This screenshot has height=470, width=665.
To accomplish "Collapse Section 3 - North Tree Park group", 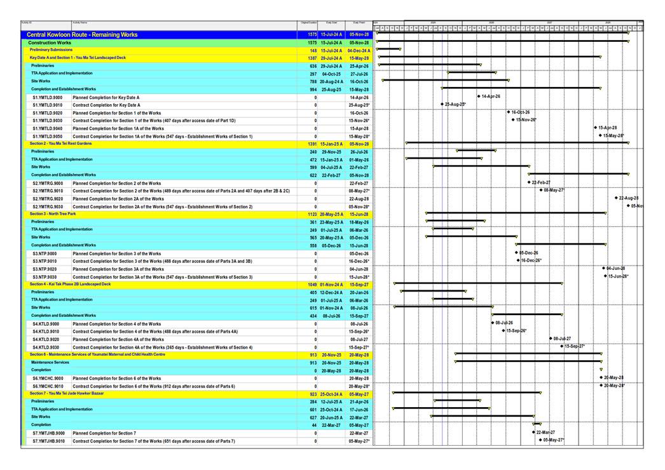I will [x=57, y=214].
